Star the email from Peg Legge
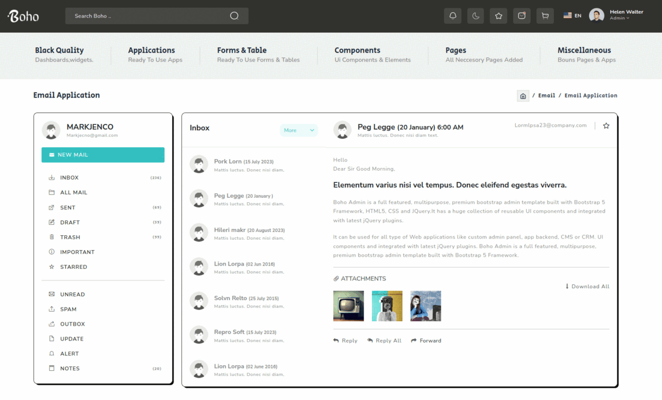The height and width of the screenshot is (400, 662). pyautogui.click(x=606, y=126)
